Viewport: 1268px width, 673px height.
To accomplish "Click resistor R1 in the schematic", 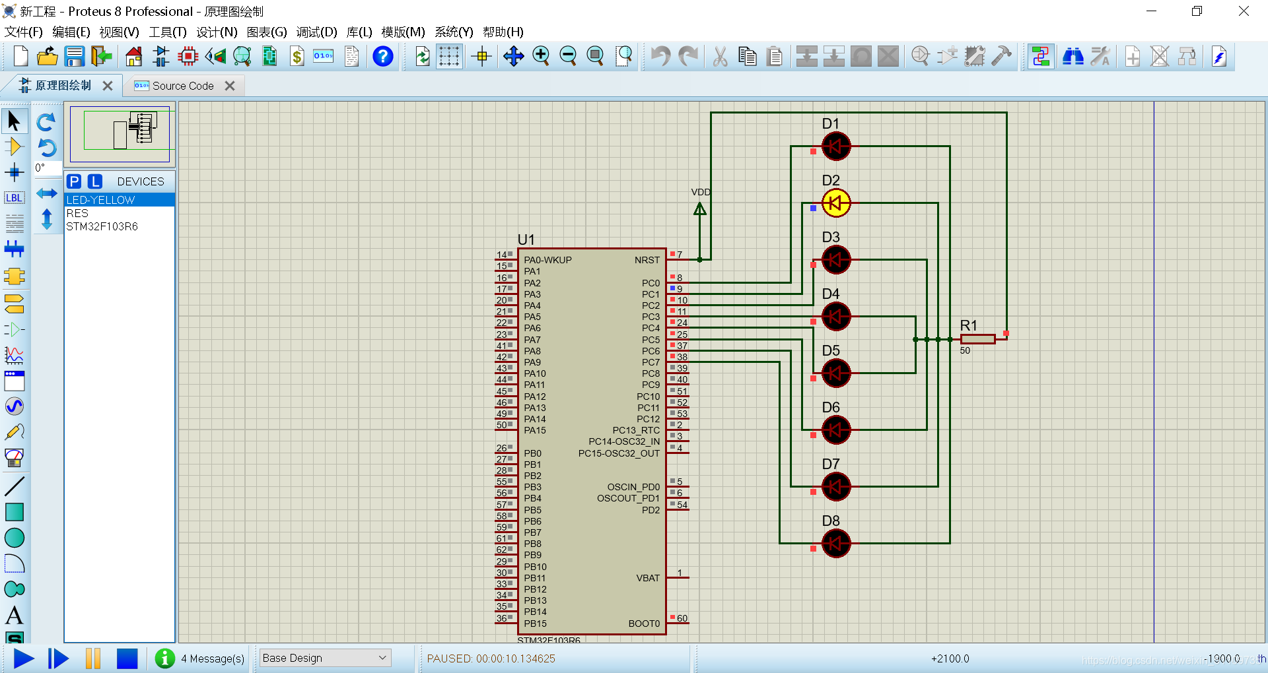I will 977,339.
